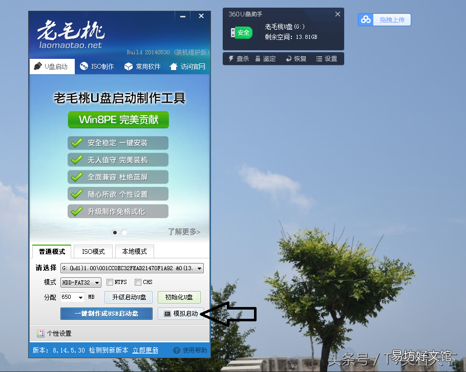466x372 pixels.
Task: Open 使用帮助 in the status bar
Action: 195,351
